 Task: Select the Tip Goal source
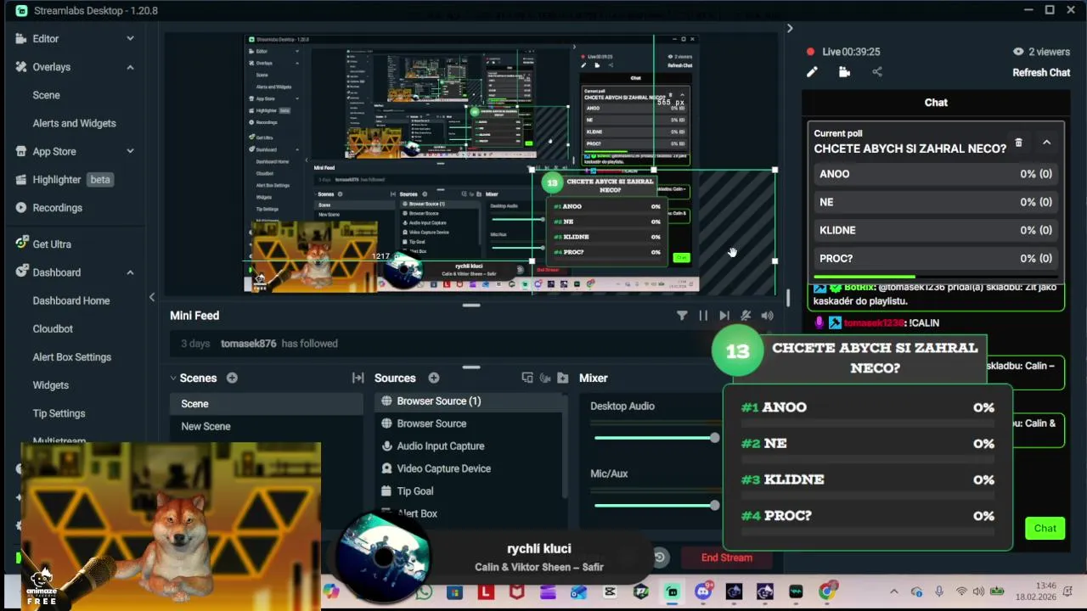pyautogui.click(x=468, y=490)
